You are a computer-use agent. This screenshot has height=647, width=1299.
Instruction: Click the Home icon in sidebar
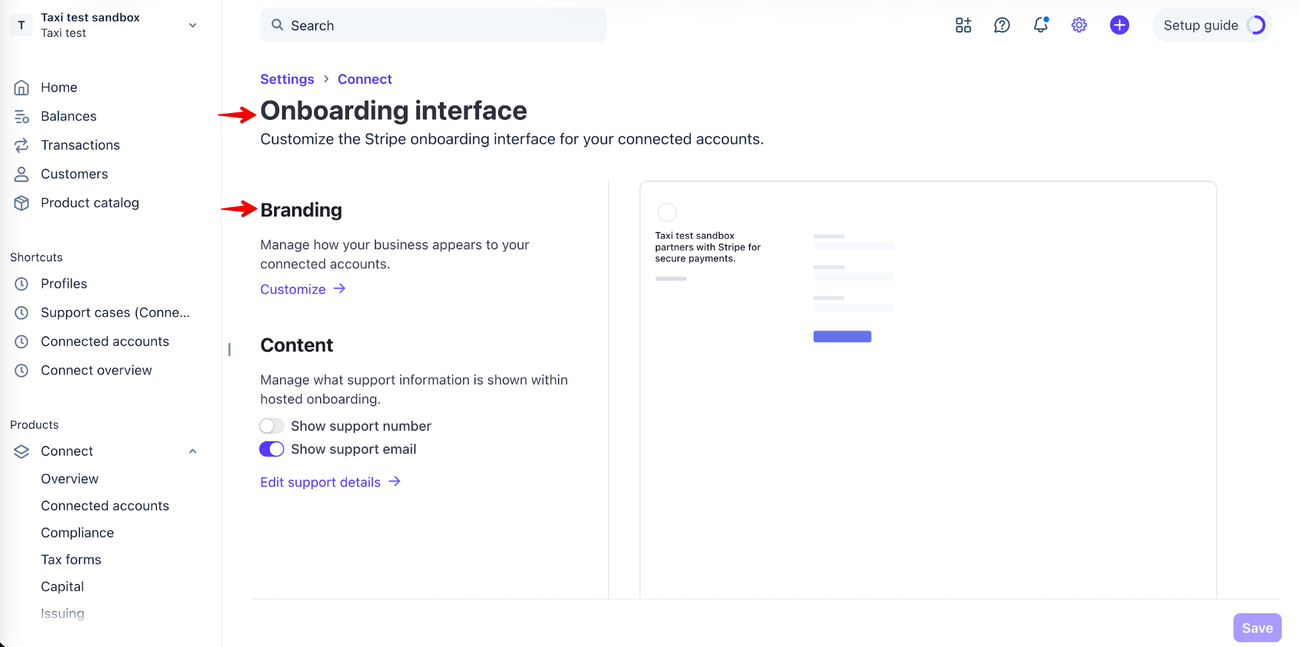(22, 88)
